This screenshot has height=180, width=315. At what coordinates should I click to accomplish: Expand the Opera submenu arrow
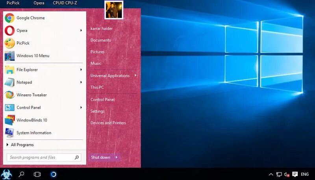(81, 31)
